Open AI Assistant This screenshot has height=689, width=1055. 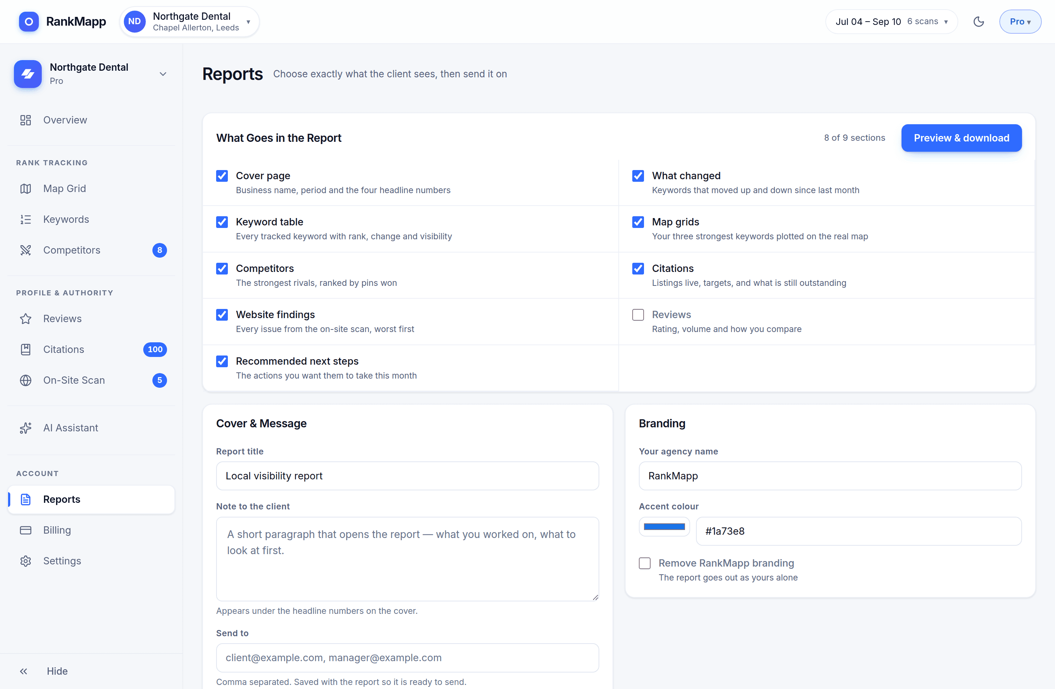(x=91, y=428)
